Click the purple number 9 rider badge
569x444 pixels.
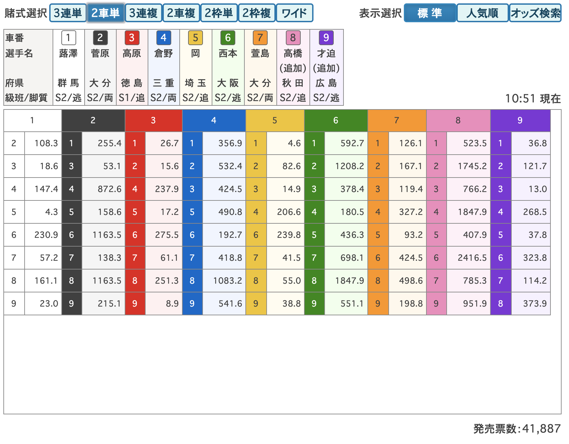[x=326, y=38]
